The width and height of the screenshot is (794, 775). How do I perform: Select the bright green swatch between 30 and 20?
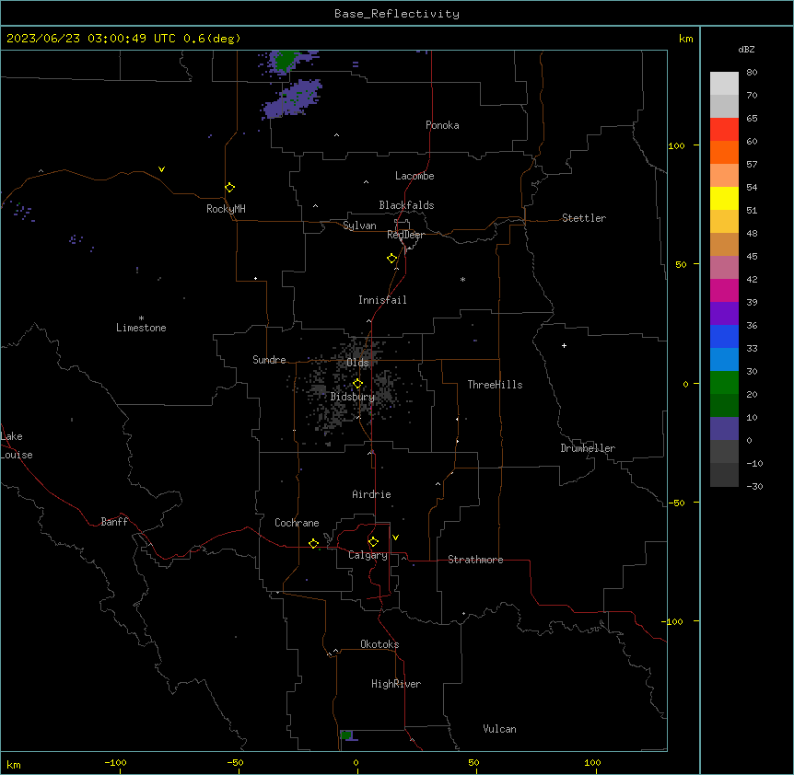724,383
